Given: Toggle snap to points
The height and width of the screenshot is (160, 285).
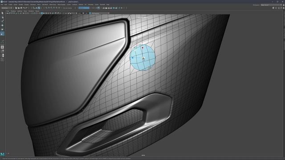Looking at the screenshot, I should pos(52,8).
